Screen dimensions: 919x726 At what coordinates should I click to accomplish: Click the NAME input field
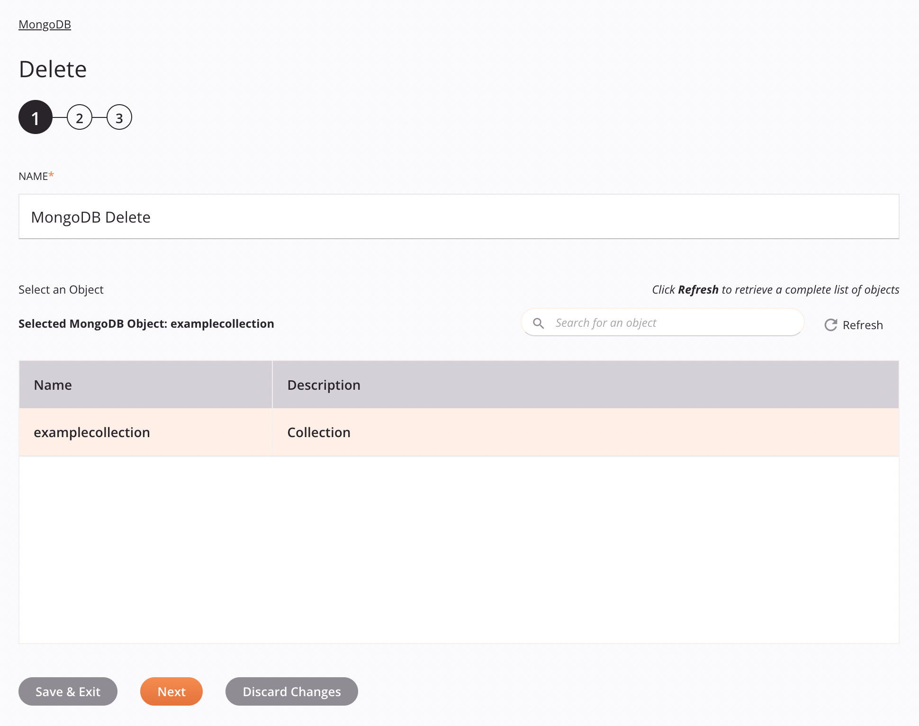click(x=459, y=216)
